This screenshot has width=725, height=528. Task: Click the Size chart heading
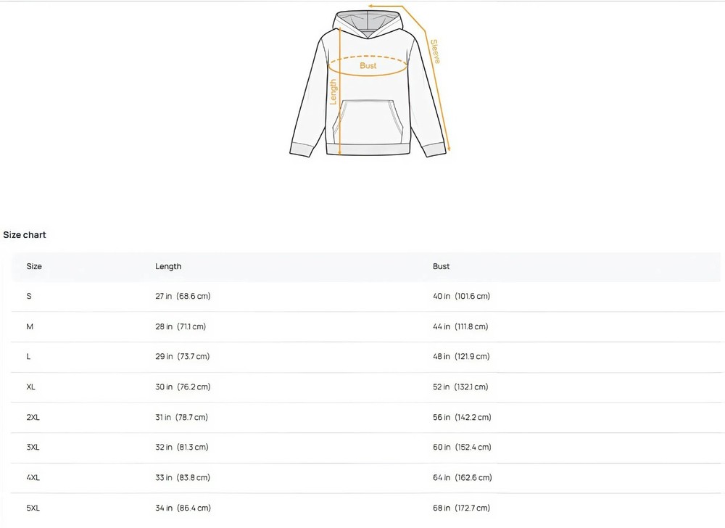pyautogui.click(x=25, y=235)
